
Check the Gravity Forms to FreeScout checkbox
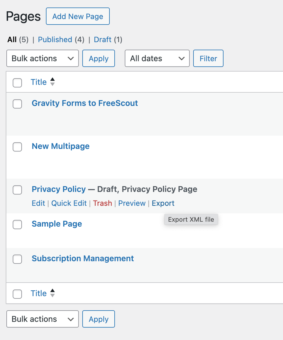pos(17,104)
